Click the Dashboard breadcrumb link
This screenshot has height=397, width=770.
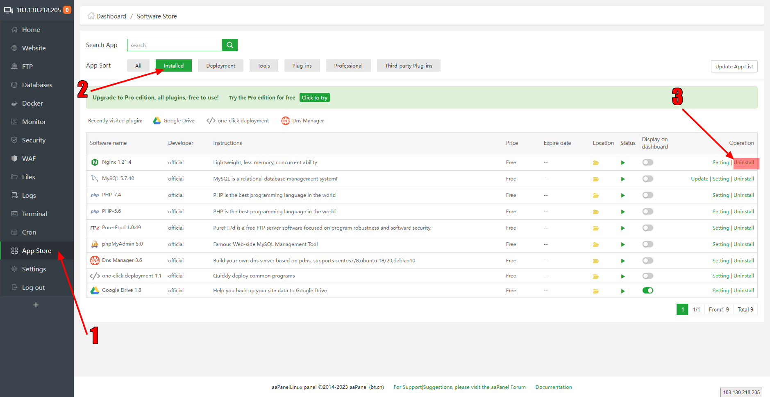click(111, 16)
